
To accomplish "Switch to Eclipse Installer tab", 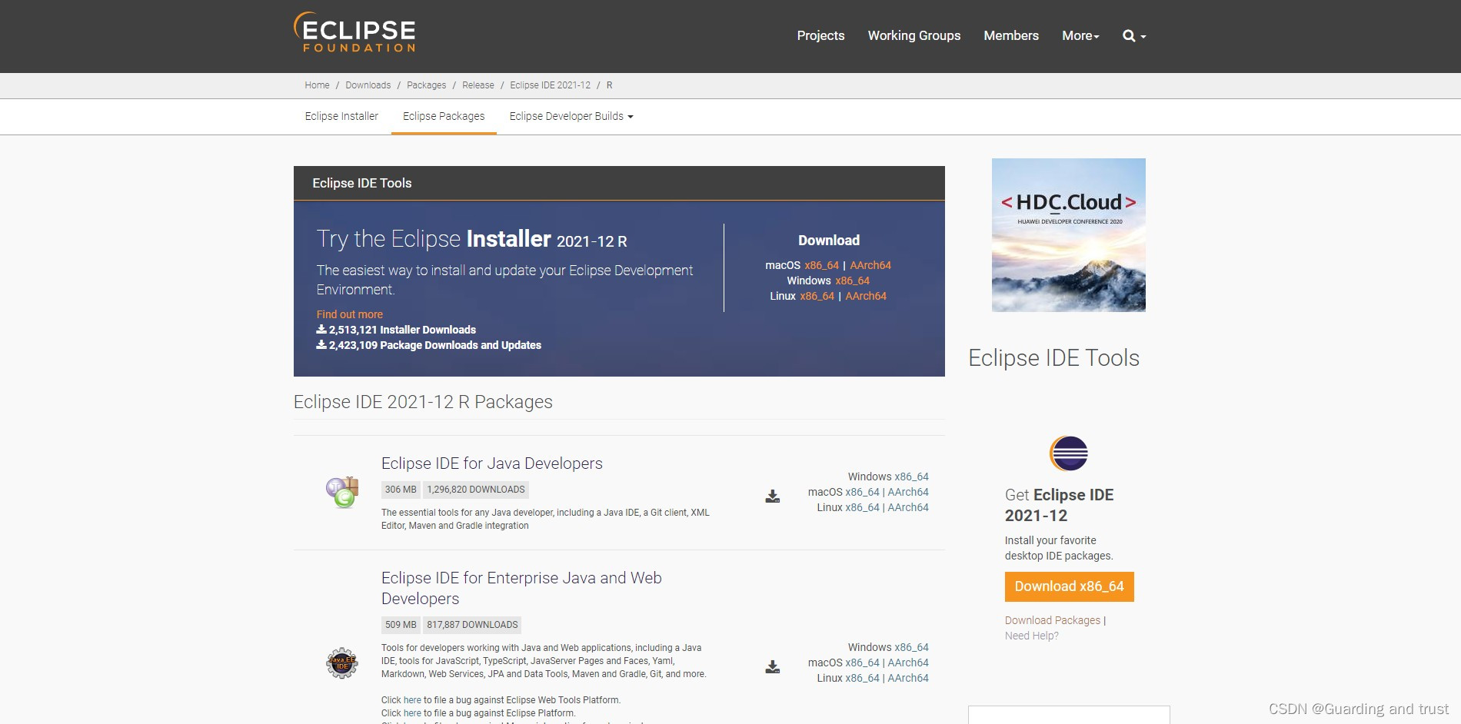I will pyautogui.click(x=341, y=116).
